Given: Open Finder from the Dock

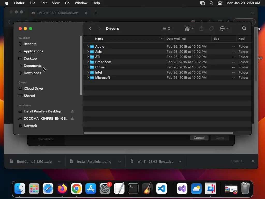Looking at the screenshot, I should click(20, 188).
